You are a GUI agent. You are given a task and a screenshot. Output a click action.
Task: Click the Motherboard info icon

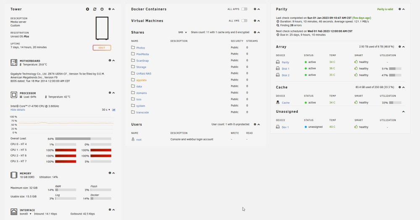click(110, 60)
